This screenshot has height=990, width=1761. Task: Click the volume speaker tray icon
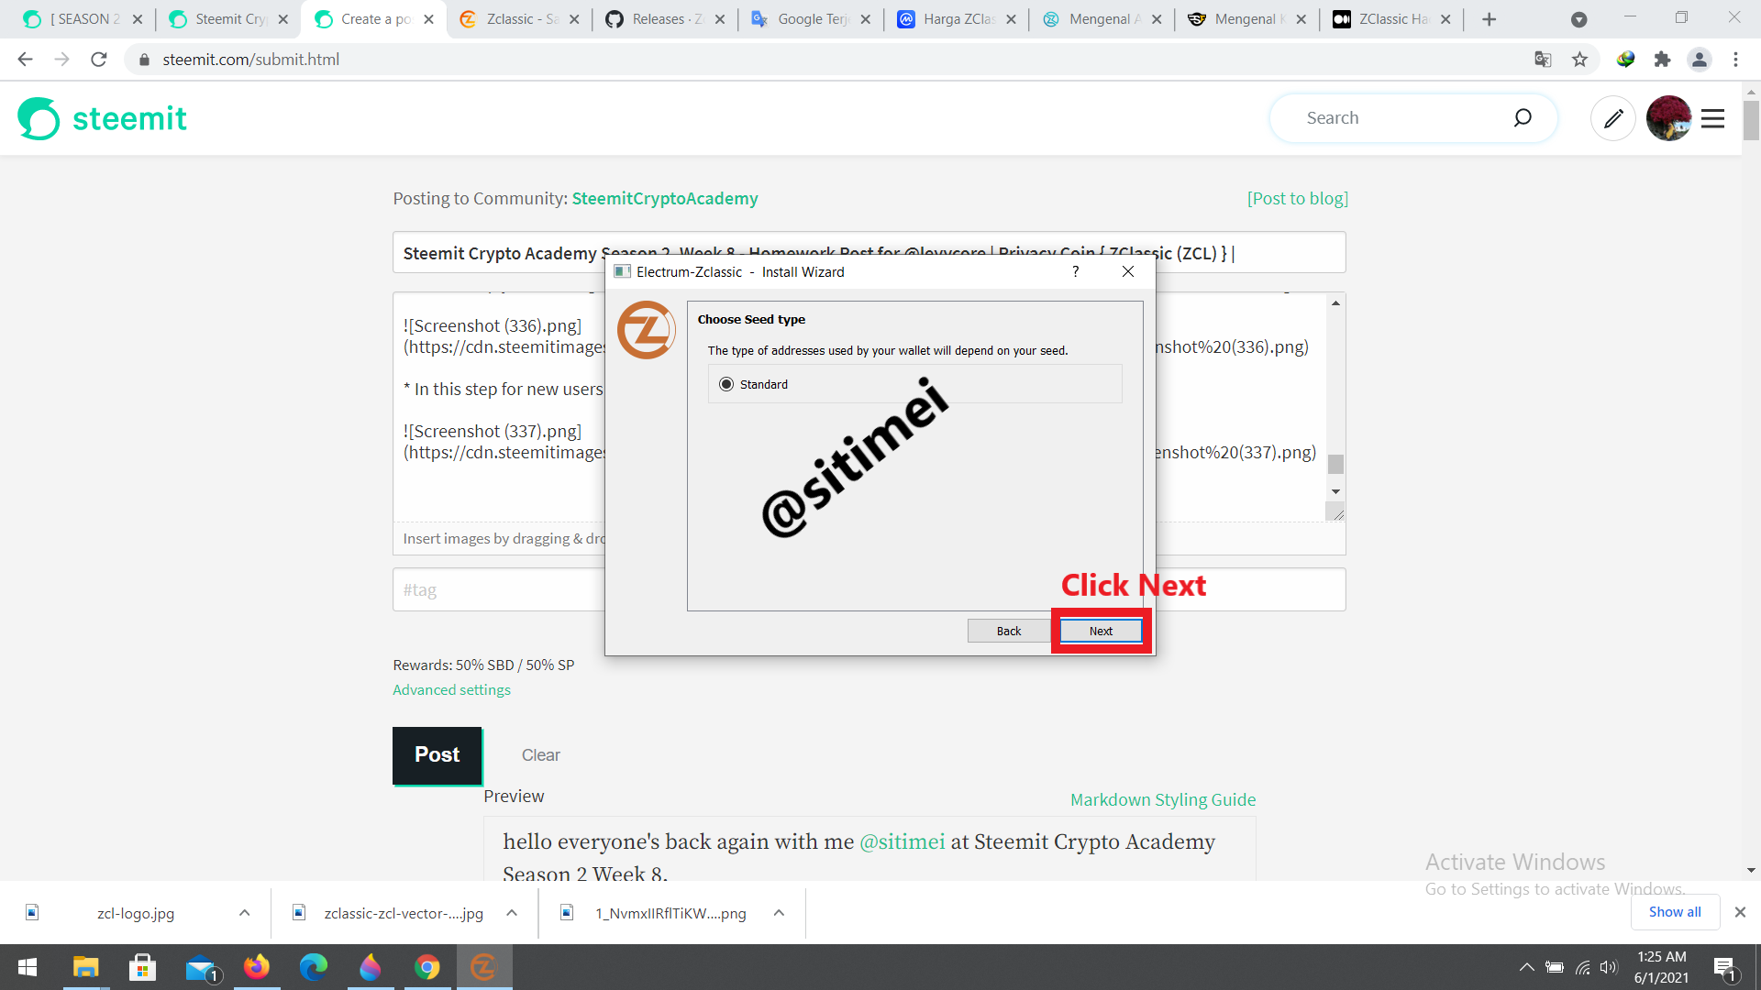(x=1609, y=967)
